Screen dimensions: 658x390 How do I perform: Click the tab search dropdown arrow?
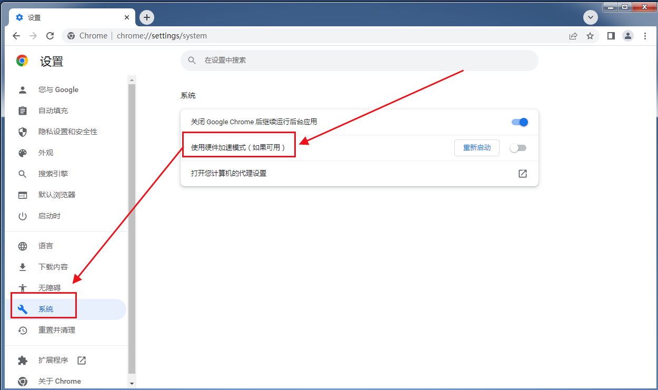click(591, 17)
